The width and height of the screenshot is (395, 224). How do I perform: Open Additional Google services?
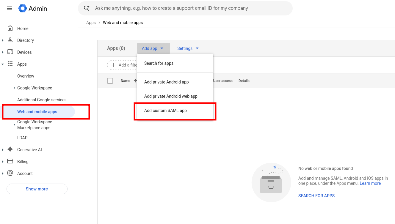pos(42,100)
